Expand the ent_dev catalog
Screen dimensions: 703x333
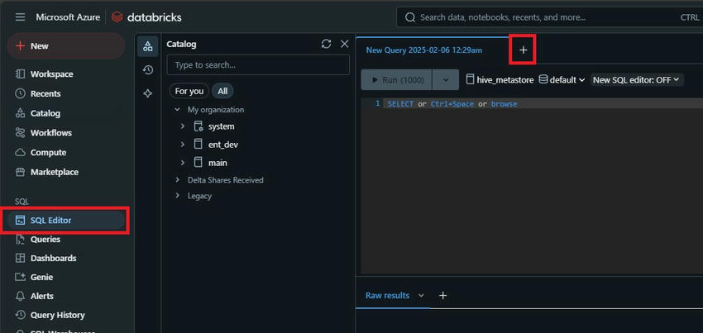[183, 145]
